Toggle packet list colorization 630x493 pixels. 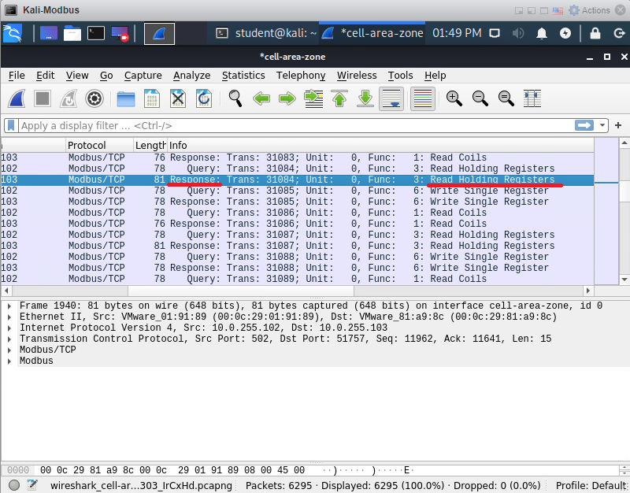pos(423,98)
